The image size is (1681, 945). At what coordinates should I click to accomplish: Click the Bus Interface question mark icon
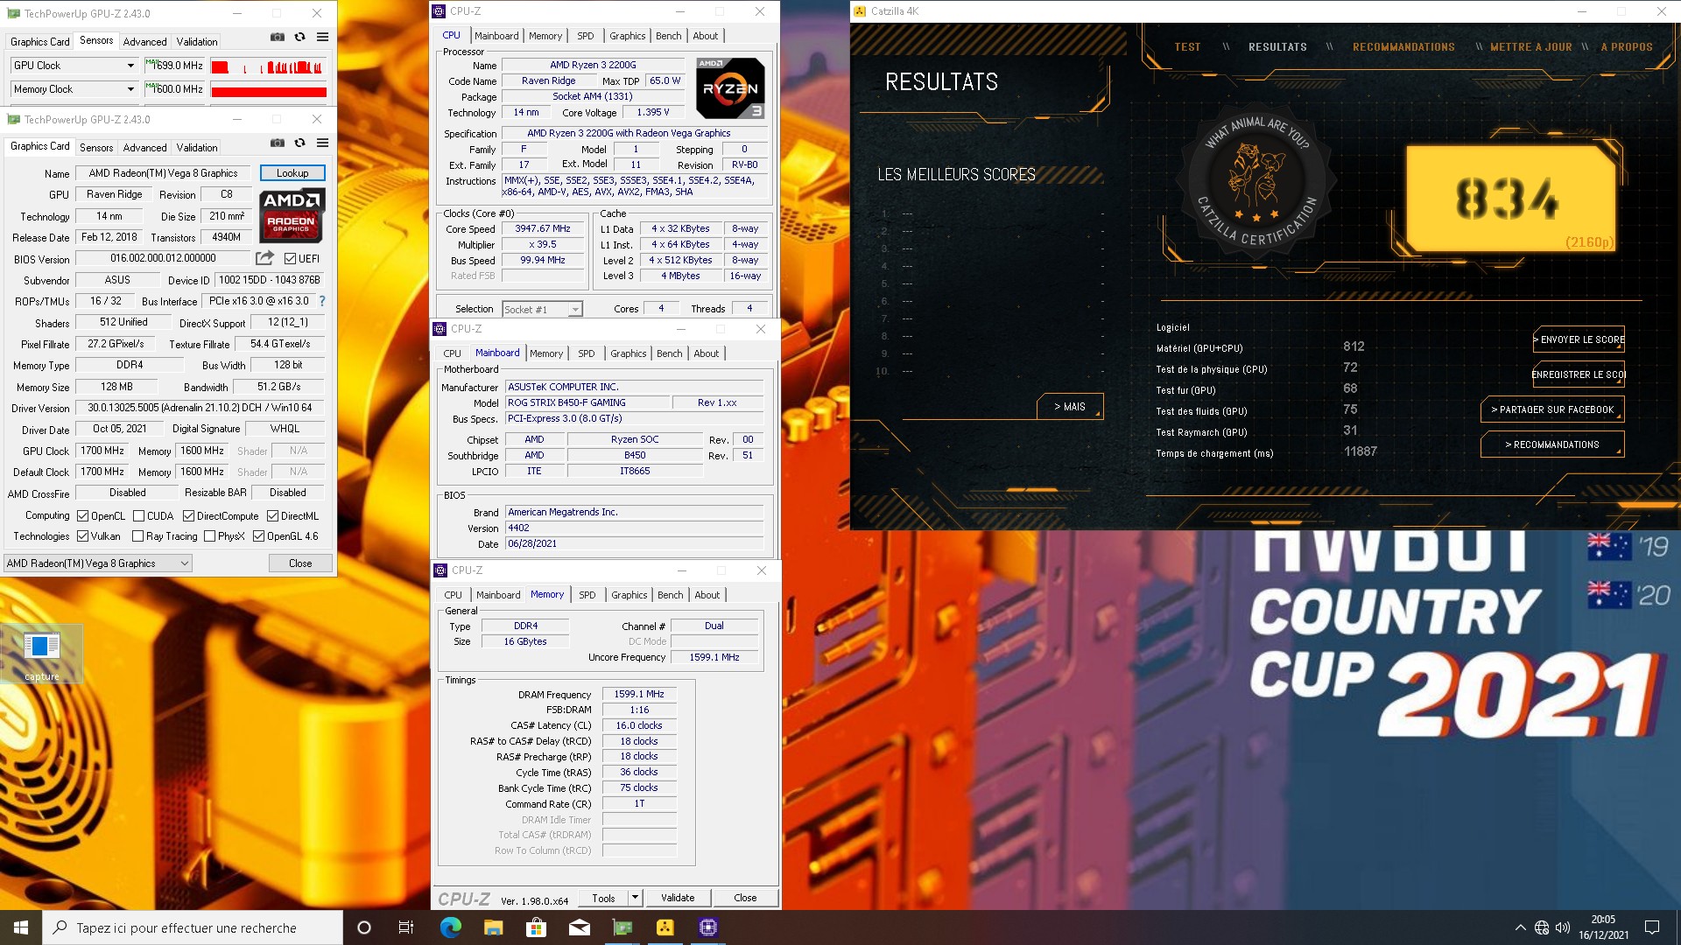[322, 301]
